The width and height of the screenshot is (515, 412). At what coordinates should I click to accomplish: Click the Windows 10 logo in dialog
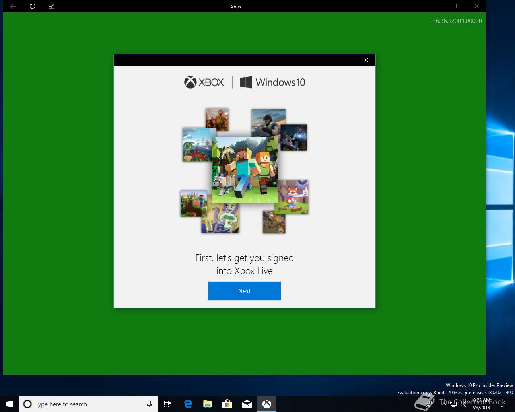[x=272, y=82]
